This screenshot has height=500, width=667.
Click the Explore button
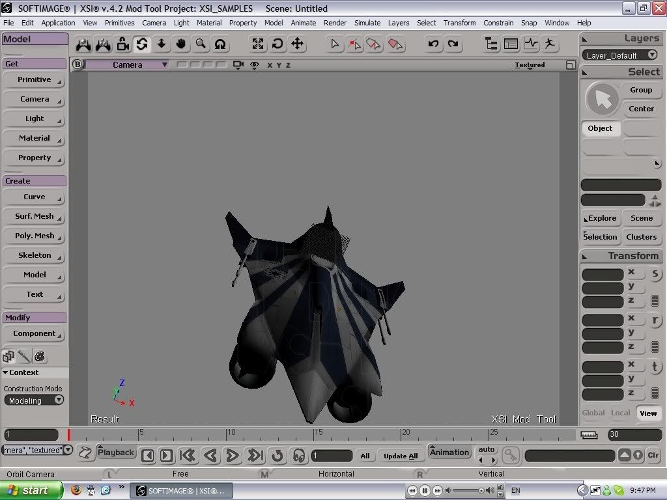click(x=601, y=218)
